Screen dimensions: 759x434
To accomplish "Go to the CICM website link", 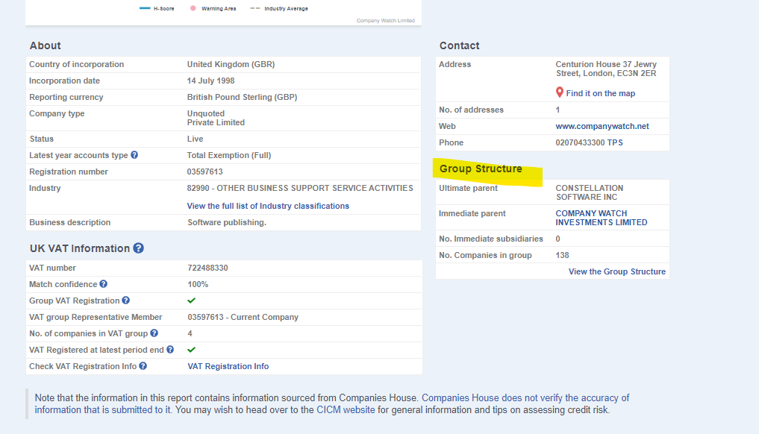I will click(346, 410).
